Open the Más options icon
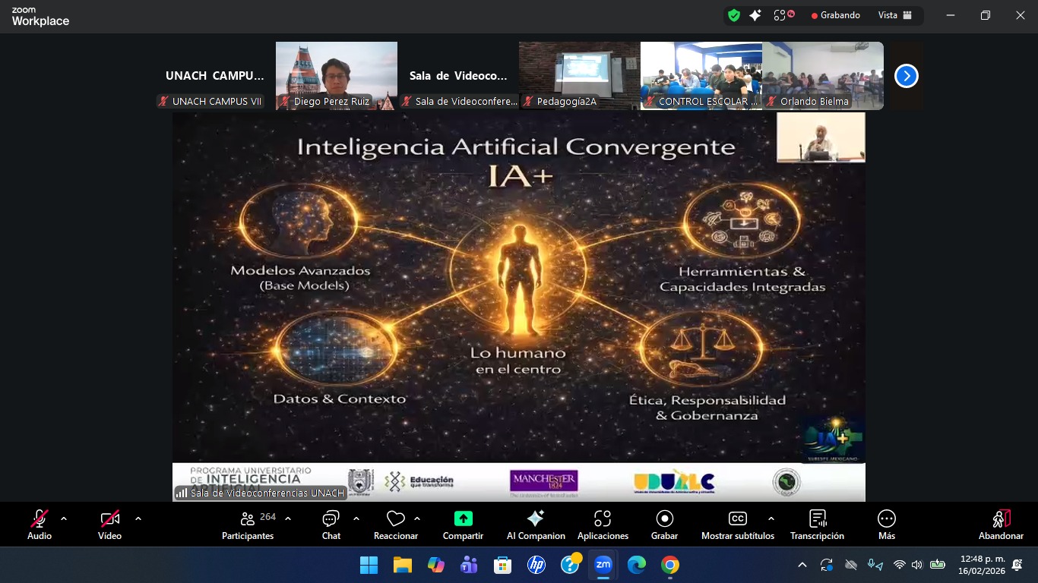Image resolution: width=1038 pixels, height=583 pixels. click(x=886, y=519)
